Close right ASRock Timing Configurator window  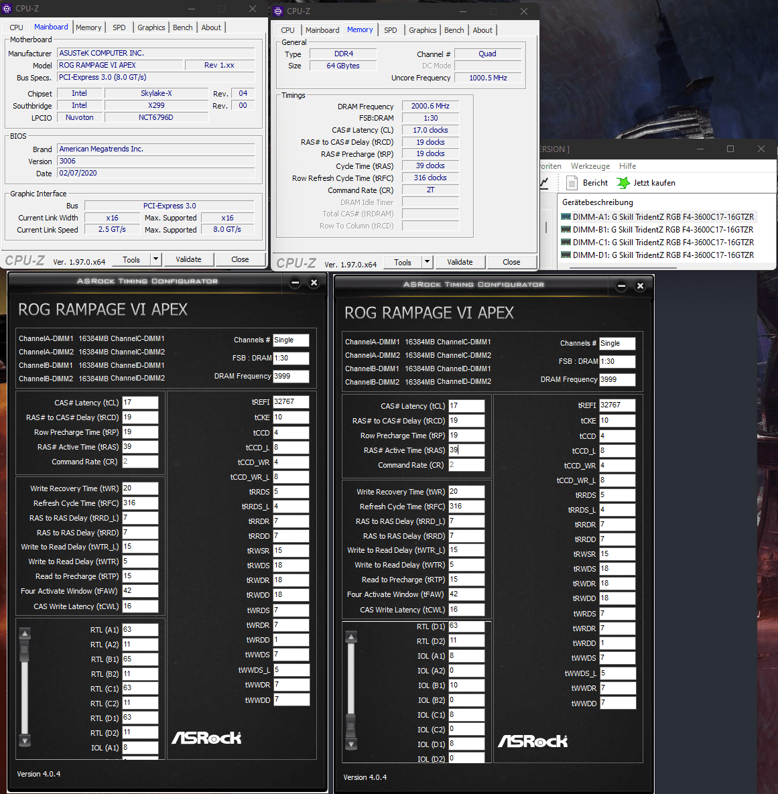pyautogui.click(x=640, y=286)
